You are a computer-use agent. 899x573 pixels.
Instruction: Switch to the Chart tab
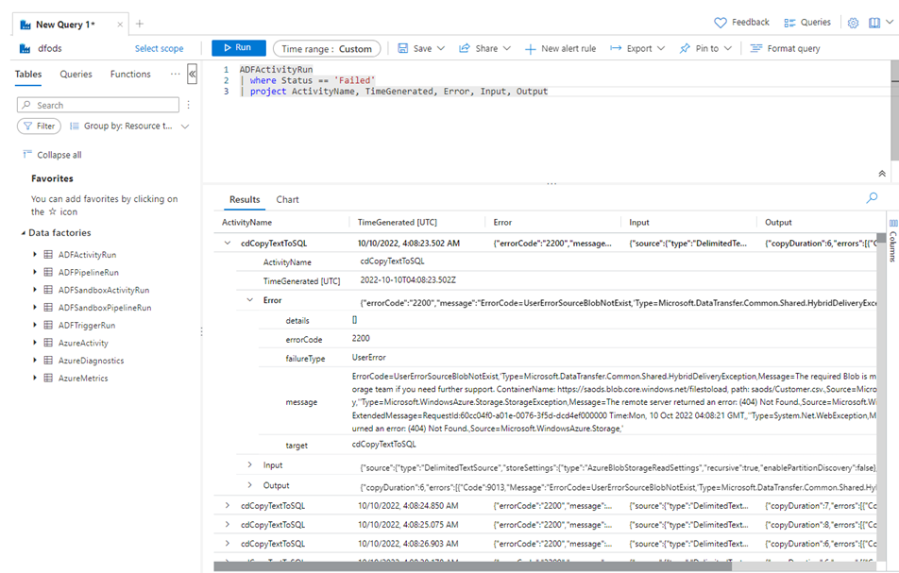pos(287,199)
